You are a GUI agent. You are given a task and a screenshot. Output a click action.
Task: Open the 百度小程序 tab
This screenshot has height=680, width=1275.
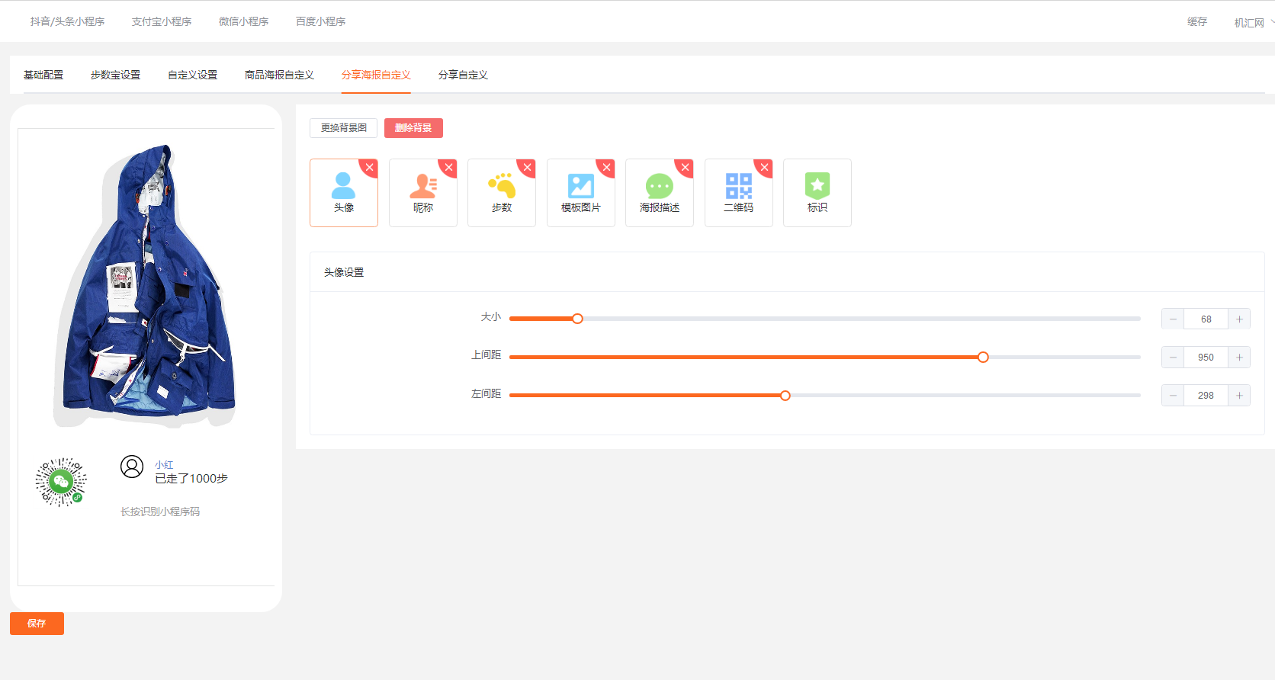pos(321,21)
